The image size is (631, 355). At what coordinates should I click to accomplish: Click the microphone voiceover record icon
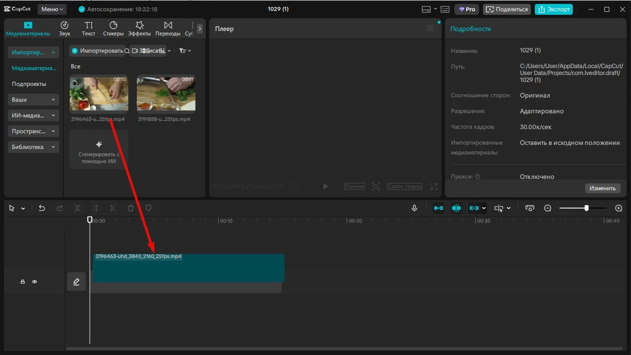(414, 208)
